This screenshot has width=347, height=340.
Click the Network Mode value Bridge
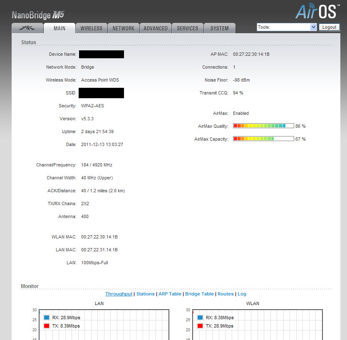pyautogui.click(x=87, y=67)
